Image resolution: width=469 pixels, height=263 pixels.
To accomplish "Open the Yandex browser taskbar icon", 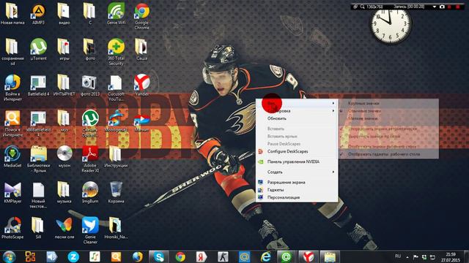I will 308,256.
